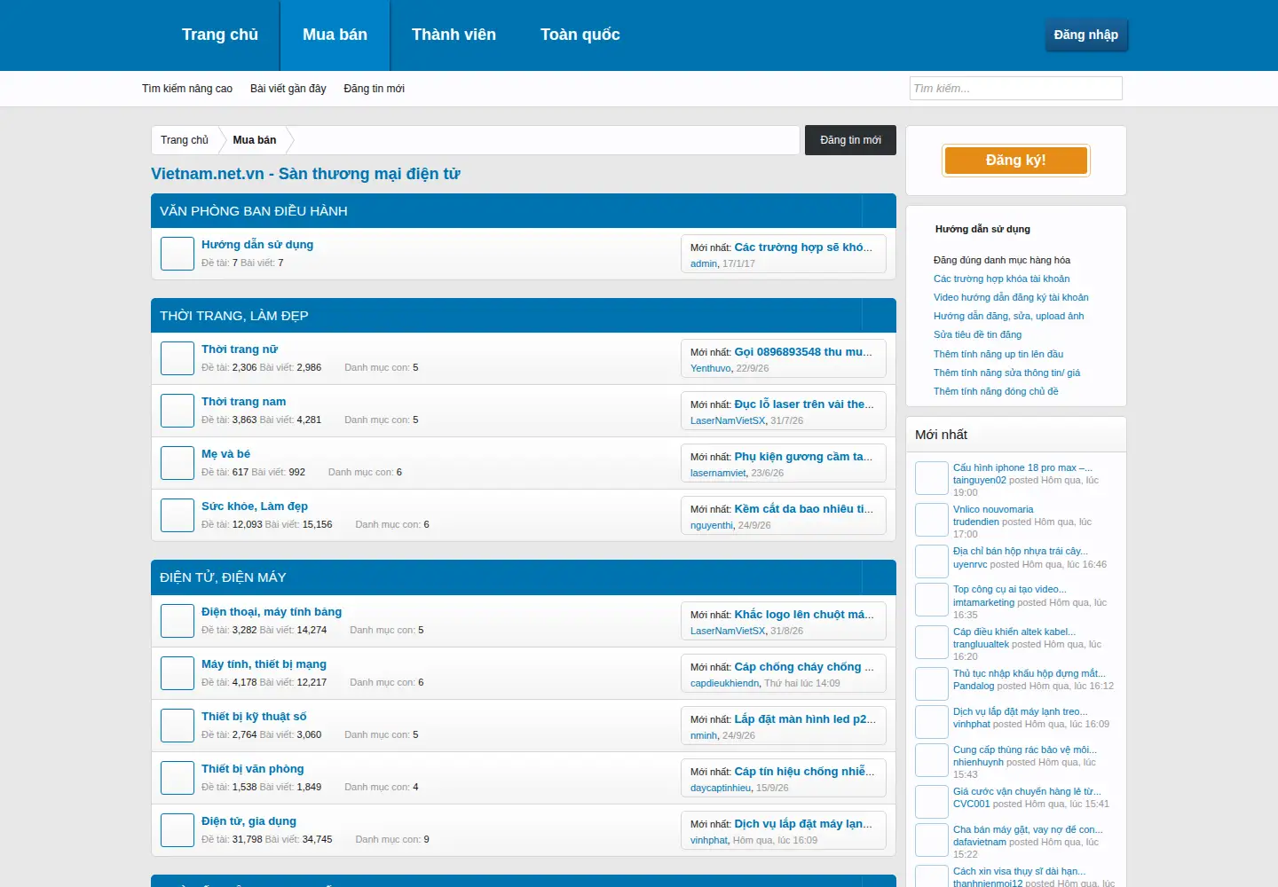Open the Thành viên tab
The width and height of the screenshot is (1278, 887).
click(454, 35)
